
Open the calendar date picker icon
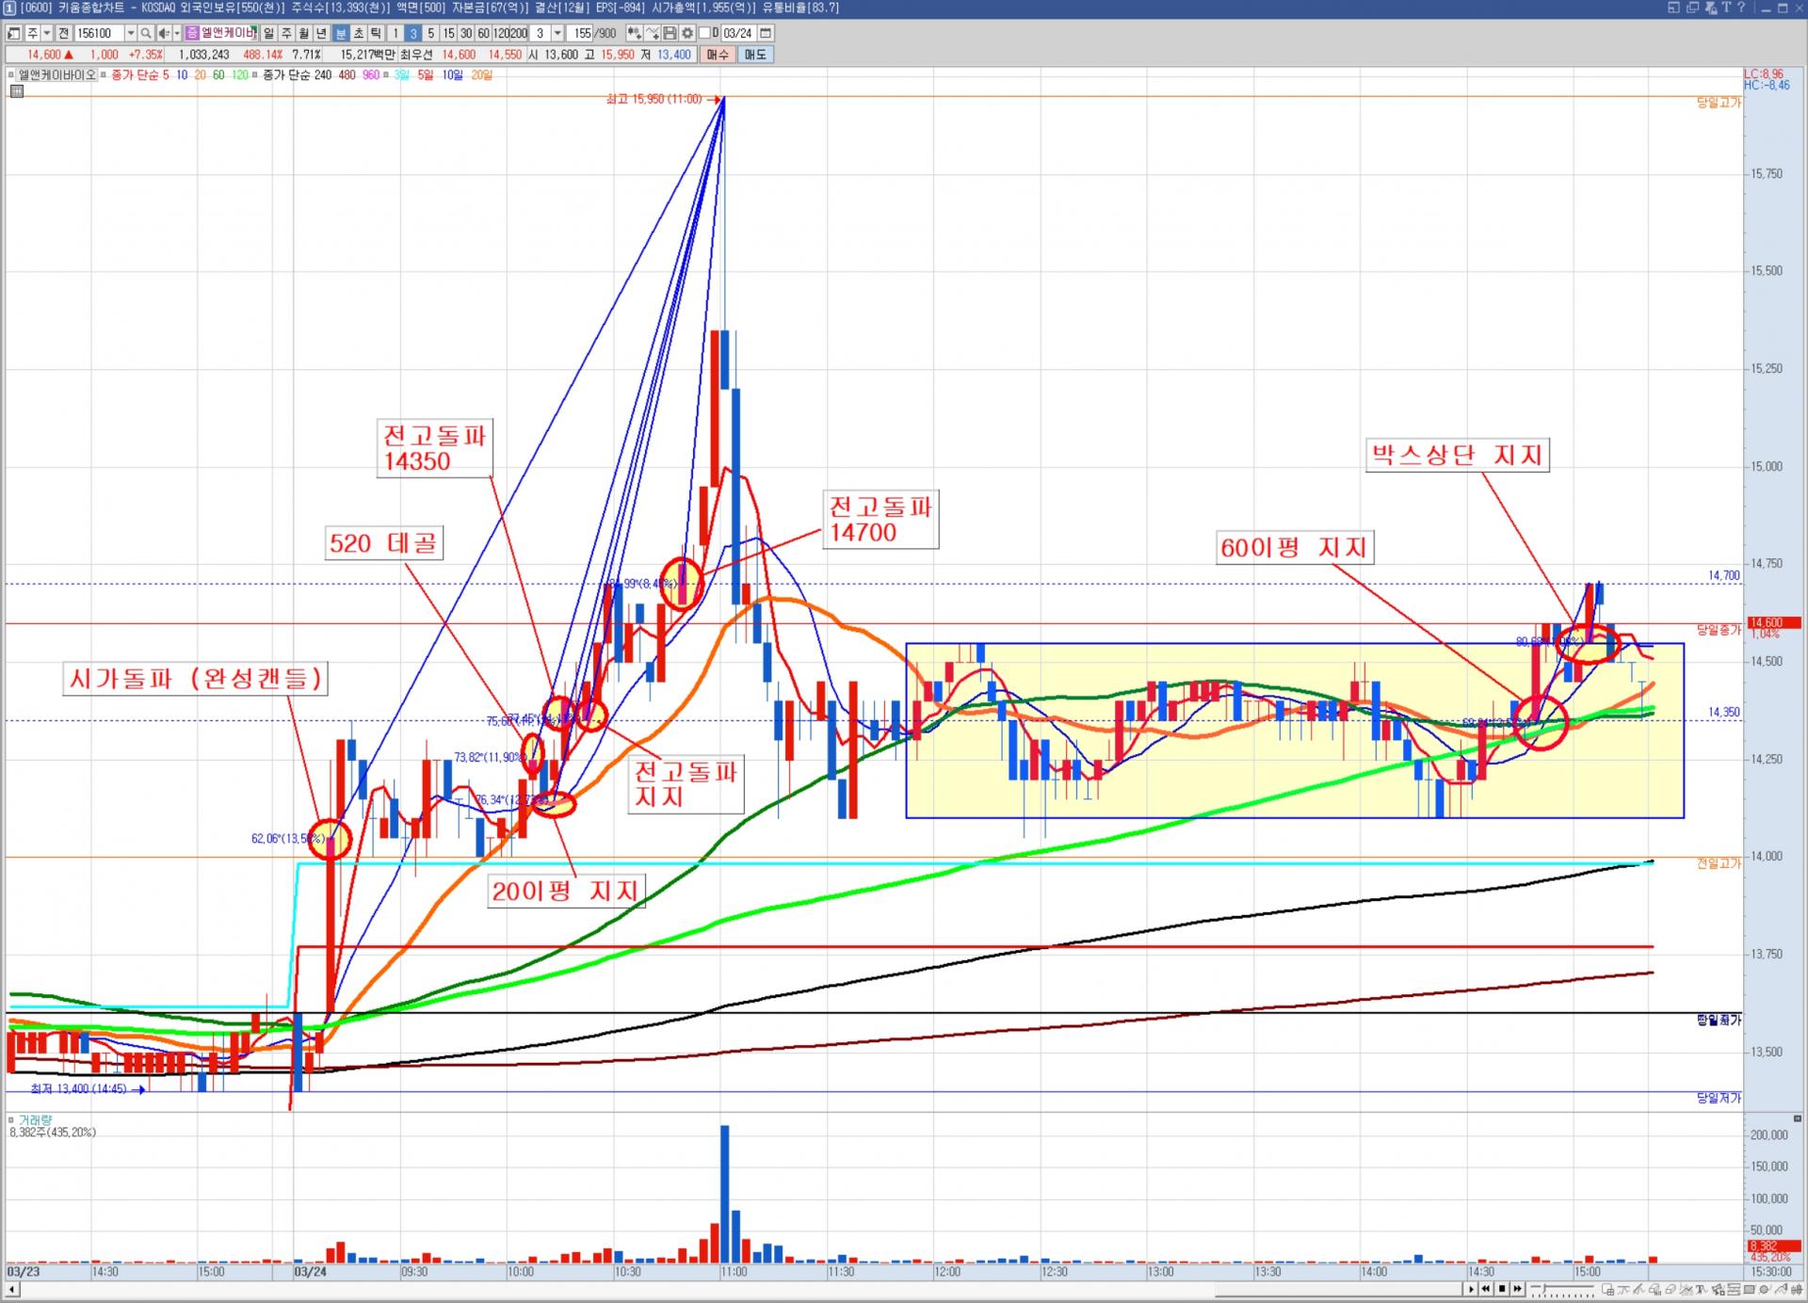pyautogui.click(x=766, y=33)
